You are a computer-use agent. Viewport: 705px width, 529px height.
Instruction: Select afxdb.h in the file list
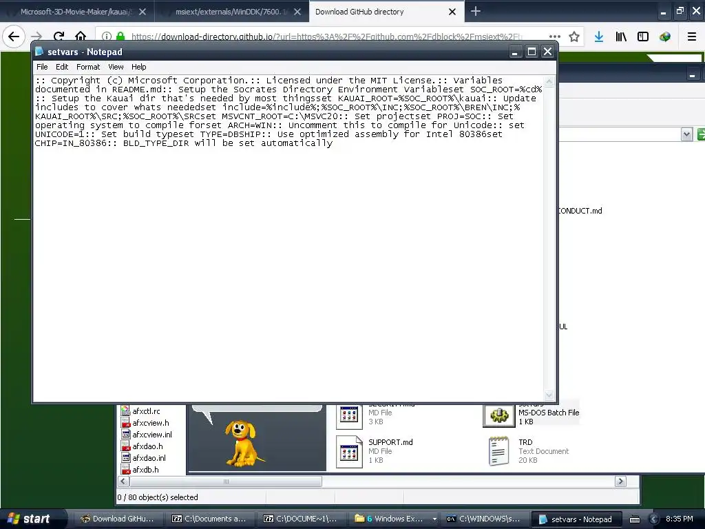pyautogui.click(x=145, y=470)
